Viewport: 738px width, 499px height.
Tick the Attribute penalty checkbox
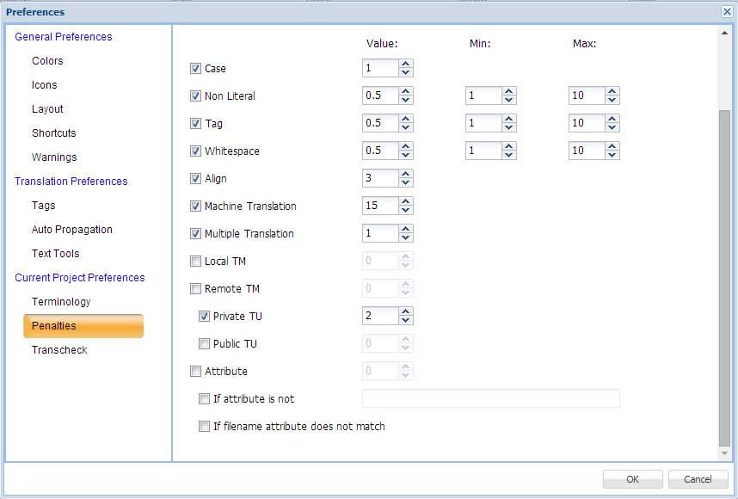click(x=195, y=371)
